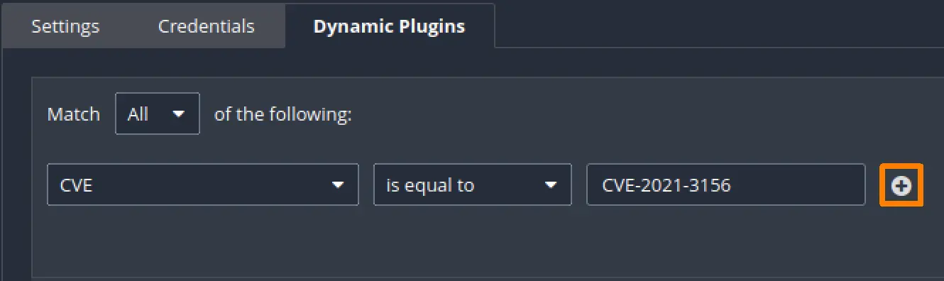Focus the CVE-2021-3156 value field
The width and height of the screenshot is (944, 281).
(x=726, y=185)
